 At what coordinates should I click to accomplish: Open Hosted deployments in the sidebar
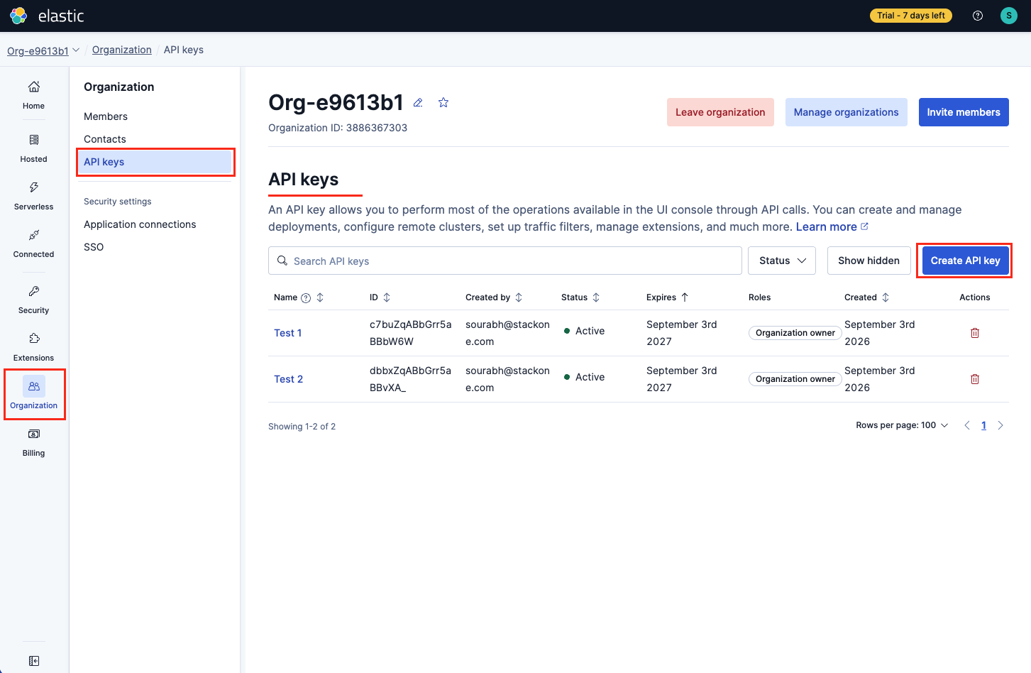pos(33,148)
